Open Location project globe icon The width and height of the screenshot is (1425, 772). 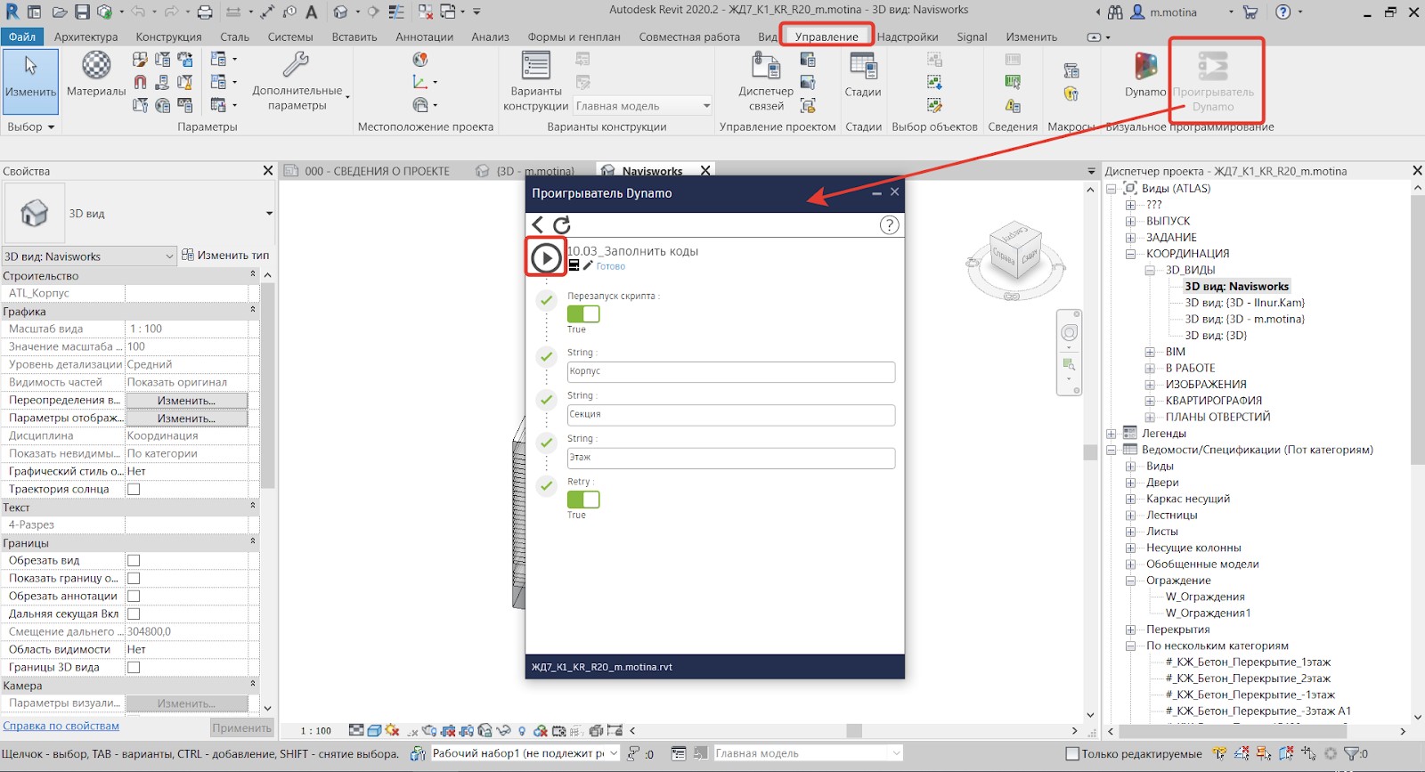click(420, 60)
